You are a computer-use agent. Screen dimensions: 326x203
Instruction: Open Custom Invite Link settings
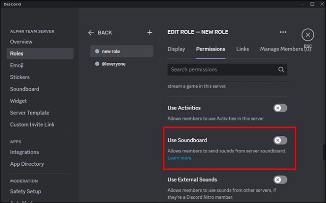point(32,125)
